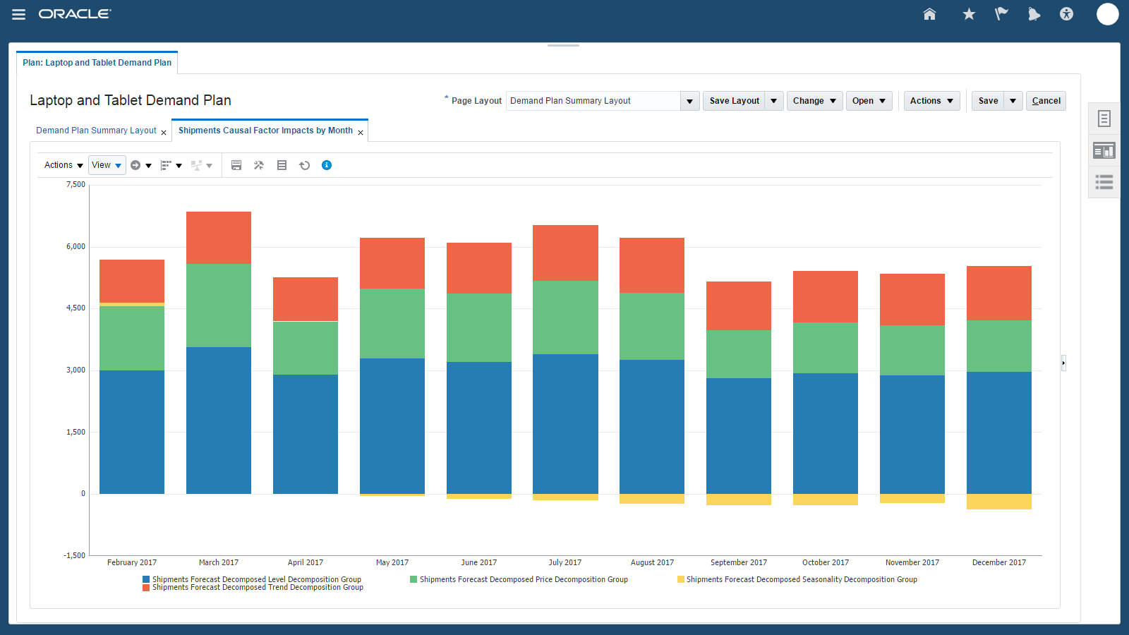Open the hamburger navigation menu
This screenshot has width=1129, height=635.
(18, 14)
